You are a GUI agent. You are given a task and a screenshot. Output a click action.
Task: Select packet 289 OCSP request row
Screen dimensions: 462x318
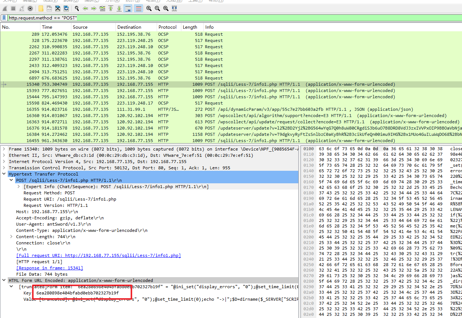[x=231, y=34]
